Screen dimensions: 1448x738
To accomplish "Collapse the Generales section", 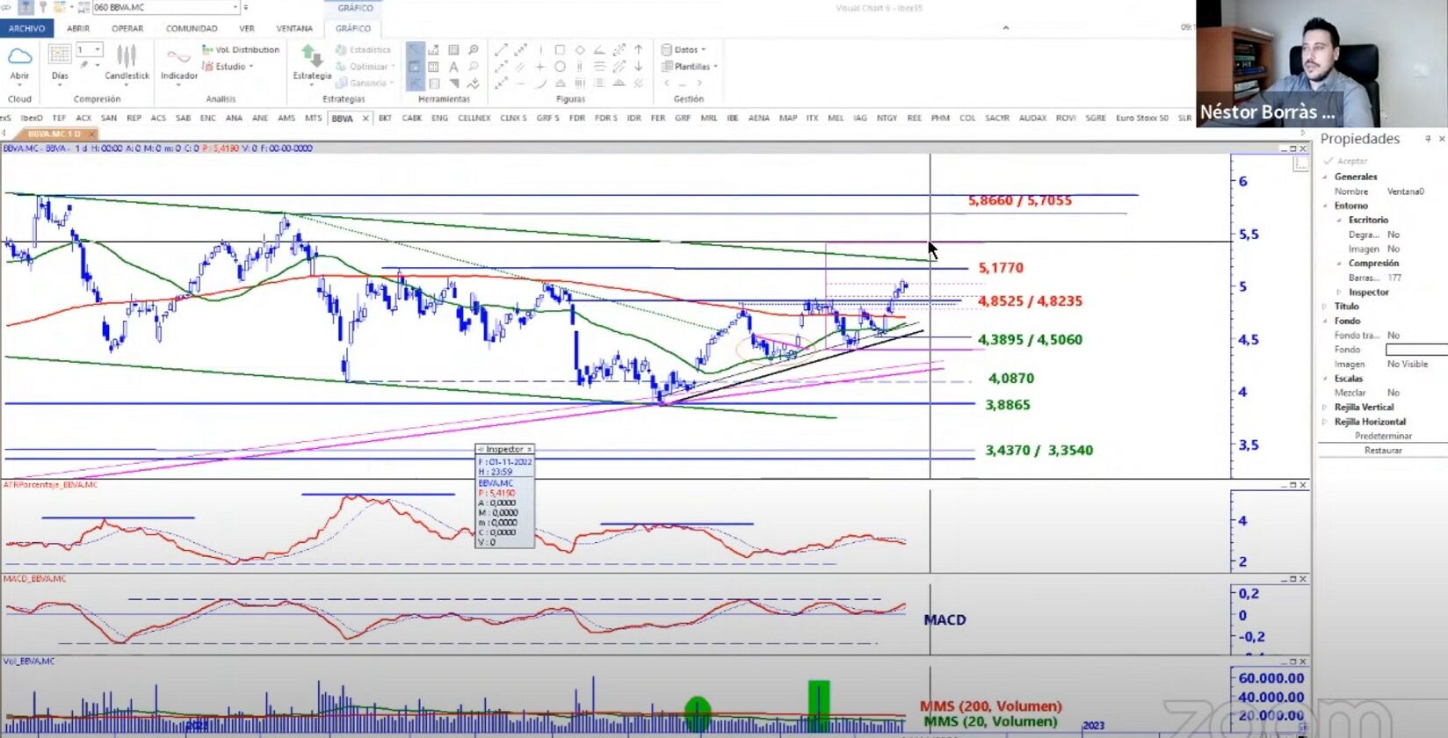I will click(1325, 177).
